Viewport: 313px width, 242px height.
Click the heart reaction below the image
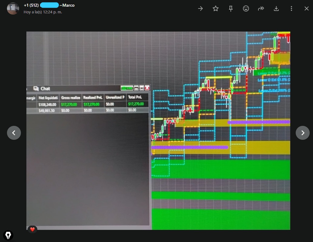click(32, 229)
